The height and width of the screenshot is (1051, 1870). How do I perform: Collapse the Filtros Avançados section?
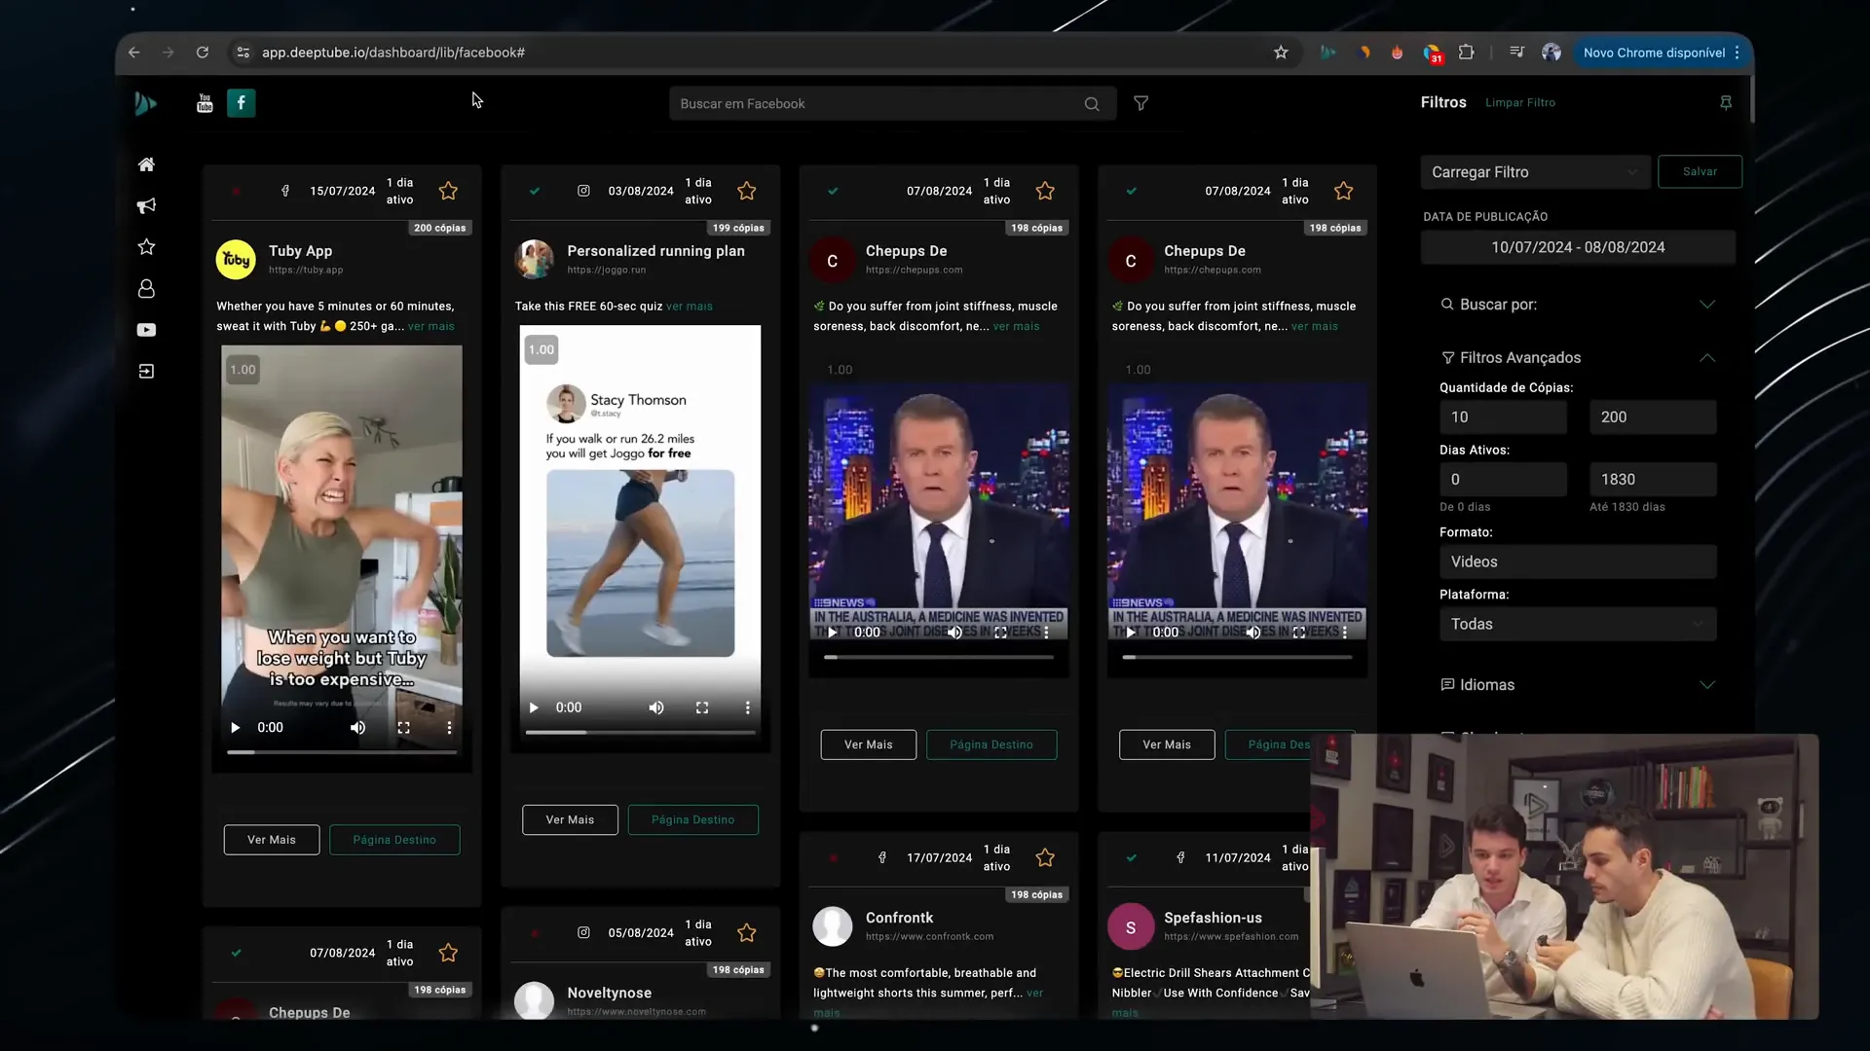(1578, 357)
